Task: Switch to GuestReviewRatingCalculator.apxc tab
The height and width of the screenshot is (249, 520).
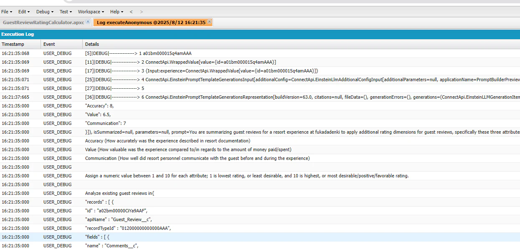Action: [43, 22]
